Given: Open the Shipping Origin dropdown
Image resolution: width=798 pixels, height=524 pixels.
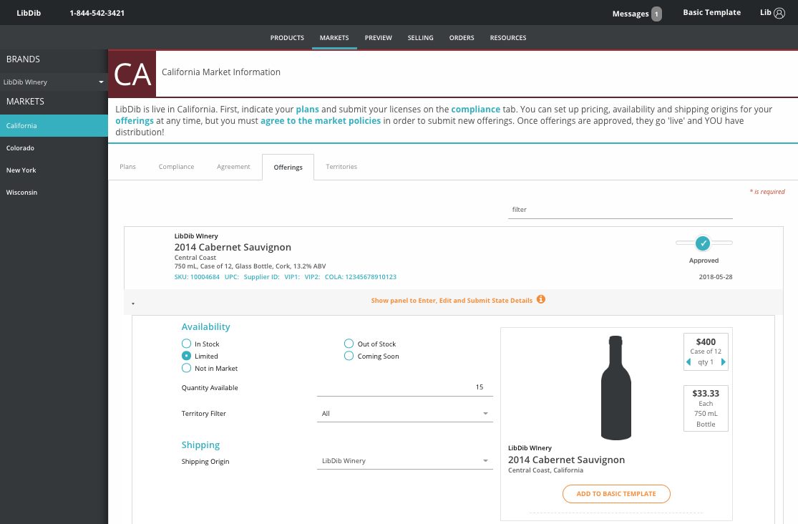Looking at the screenshot, I should pyautogui.click(x=404, y=461).
